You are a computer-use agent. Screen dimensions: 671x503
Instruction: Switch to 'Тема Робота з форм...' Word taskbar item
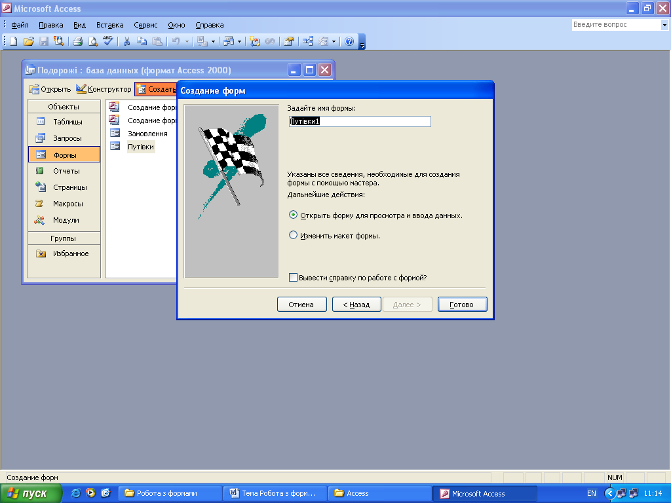(275, 493)
